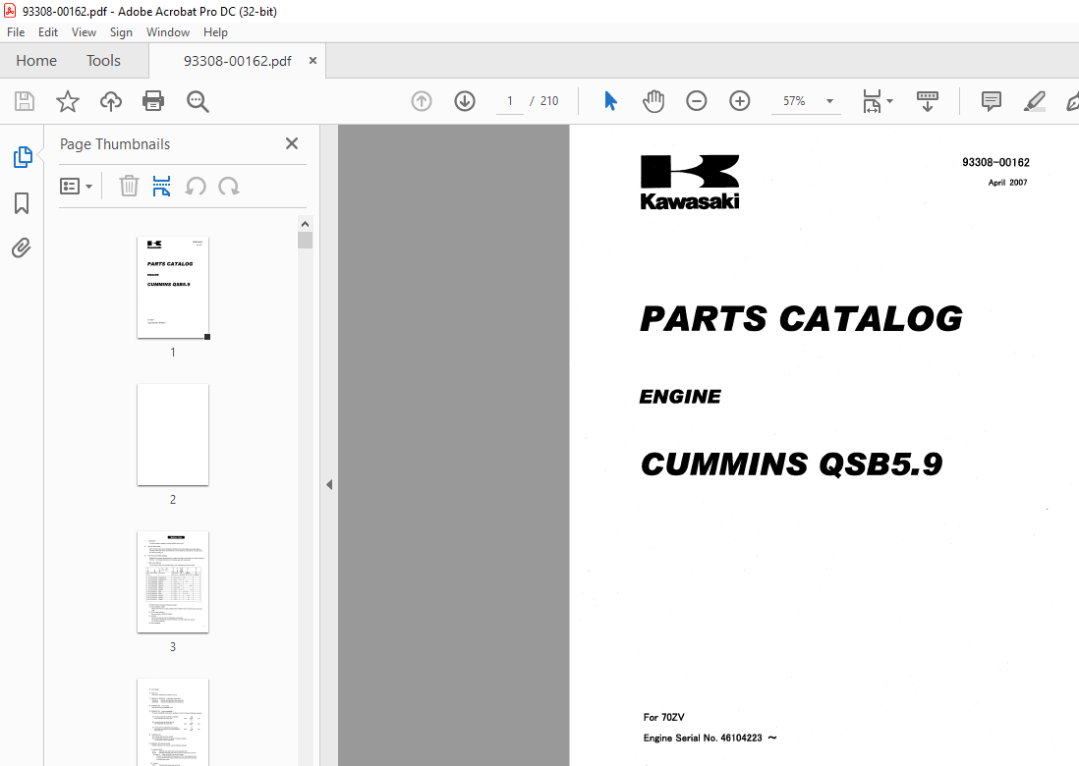Collapse the navigation pane arrow

[x=329, y=484]
